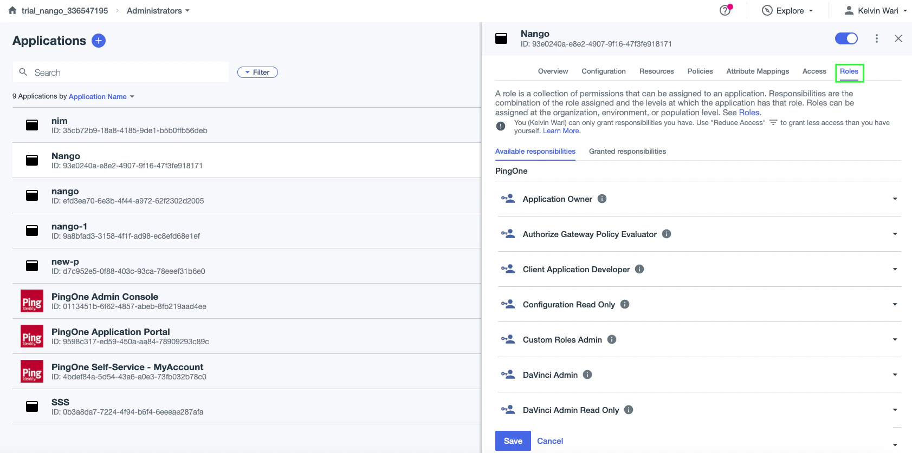The height and width of the screenshot is (453, 912).
Task: Click the SSS application icon
Action: pyautogui.click(x=32, y=406)
